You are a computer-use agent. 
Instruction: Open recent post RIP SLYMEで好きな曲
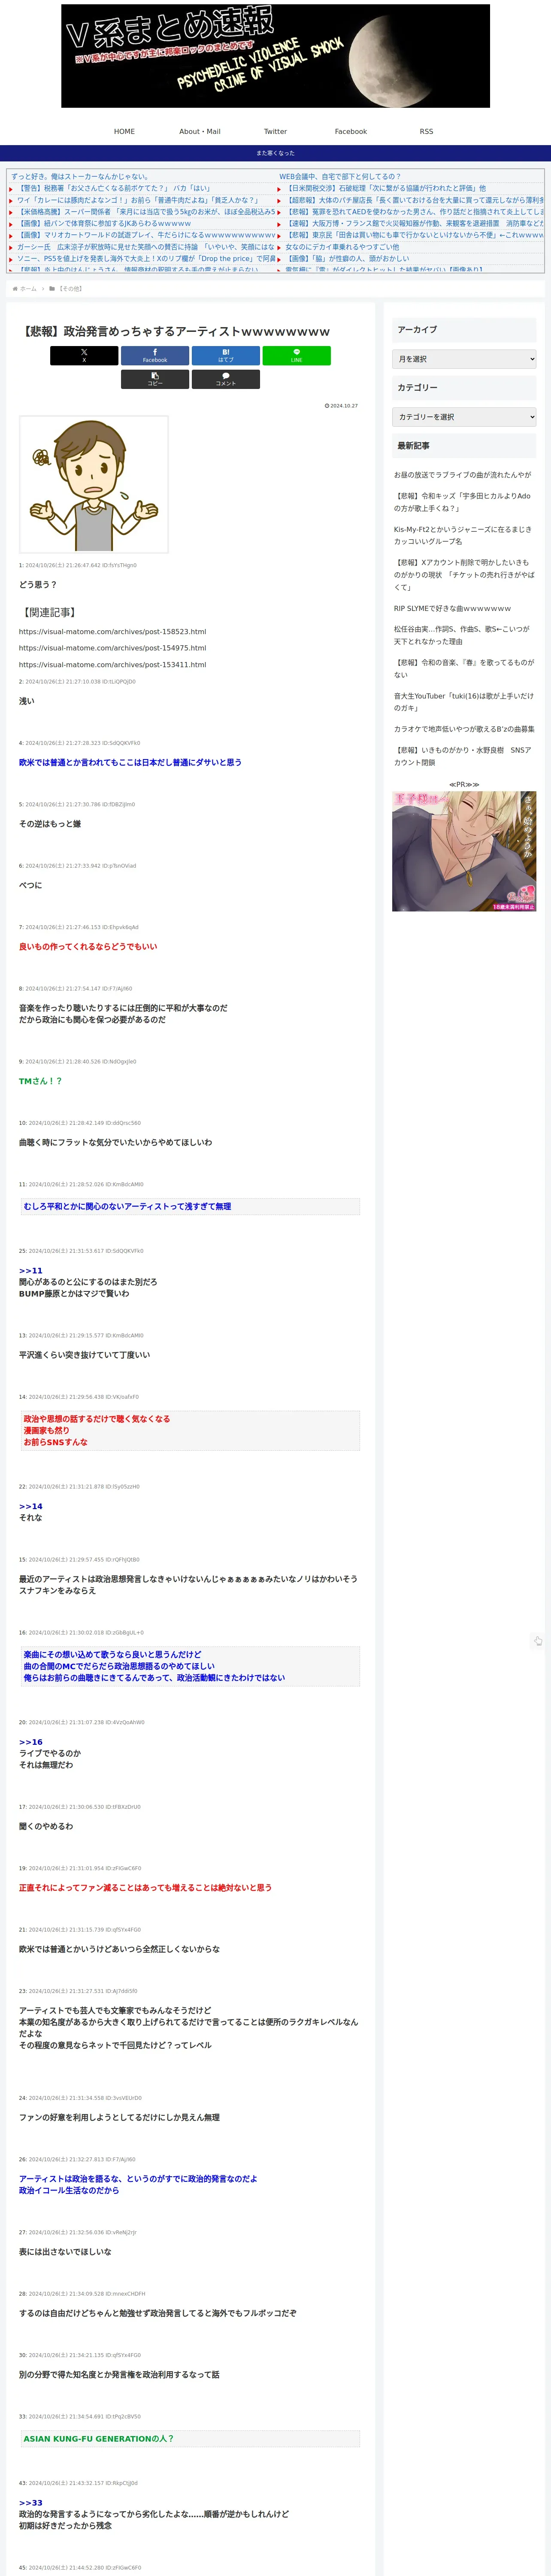click(x=452, y=608)
